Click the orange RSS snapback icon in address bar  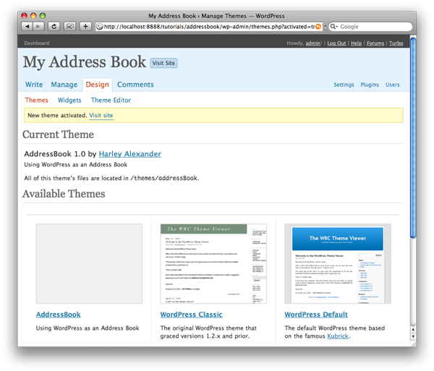click(x=318, y=27)
